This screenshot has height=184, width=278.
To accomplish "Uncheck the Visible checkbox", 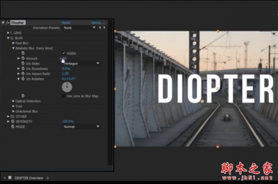I will pos(63,53).
